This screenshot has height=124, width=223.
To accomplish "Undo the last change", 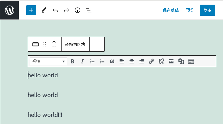I will tap(55, 10).
